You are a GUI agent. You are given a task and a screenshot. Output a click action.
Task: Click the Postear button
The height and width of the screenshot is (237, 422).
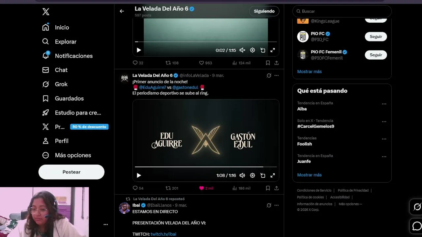71,172
